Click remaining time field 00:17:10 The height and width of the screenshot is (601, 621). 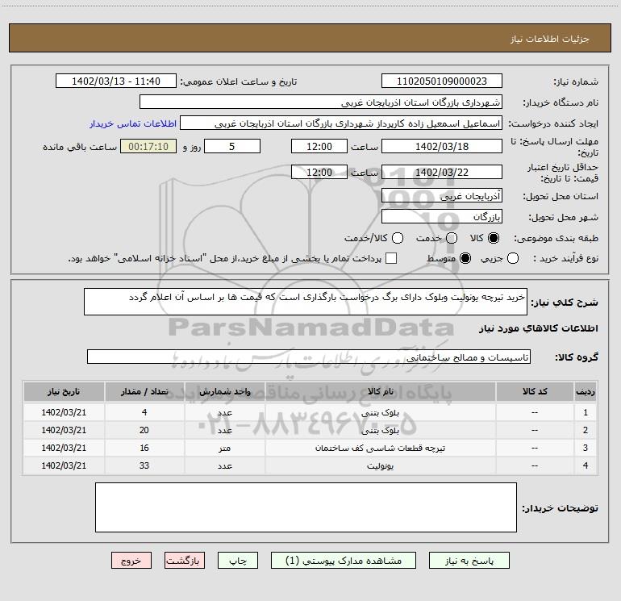(148, 146)
